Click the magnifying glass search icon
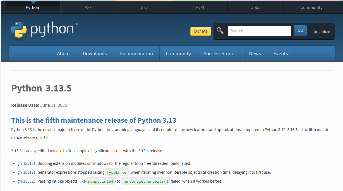Screen dimensions: 343x191 (x=220, y=31)
